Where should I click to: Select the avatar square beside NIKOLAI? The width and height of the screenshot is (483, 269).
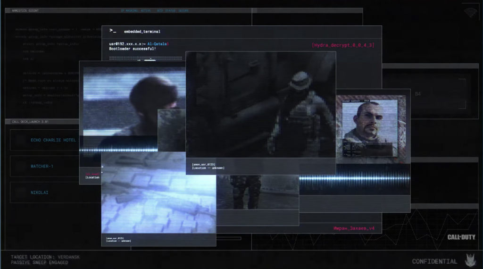[x=20, y=193]
